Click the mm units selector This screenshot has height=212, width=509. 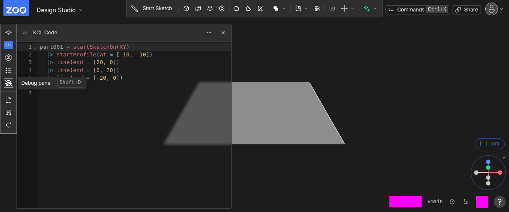489,144
